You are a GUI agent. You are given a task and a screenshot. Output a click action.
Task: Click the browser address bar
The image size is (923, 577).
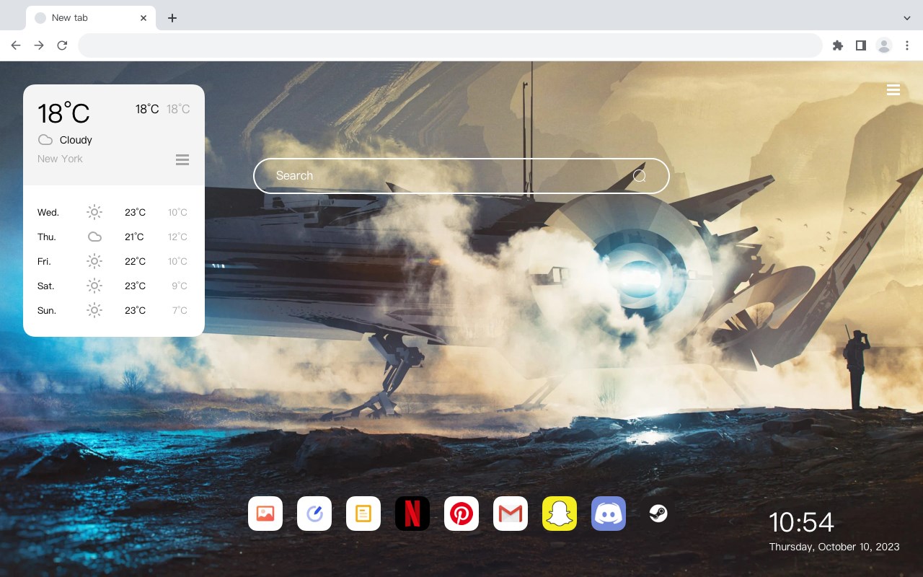[x=450, y=45]
